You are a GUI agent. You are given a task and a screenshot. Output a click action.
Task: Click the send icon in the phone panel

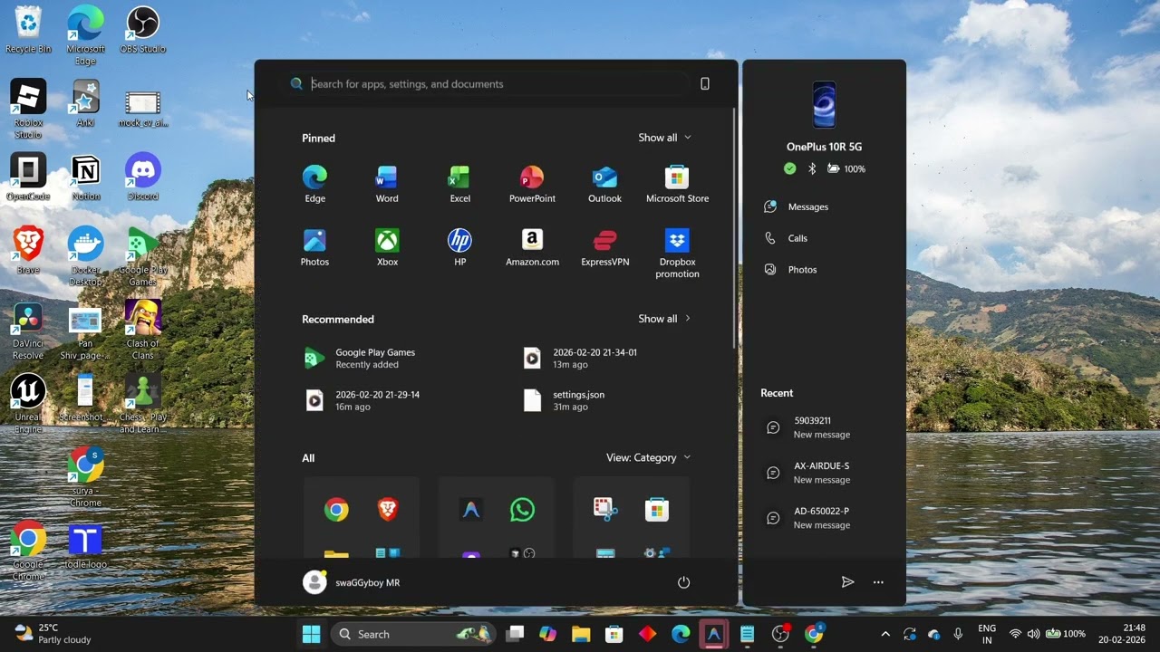coord(847,582)
